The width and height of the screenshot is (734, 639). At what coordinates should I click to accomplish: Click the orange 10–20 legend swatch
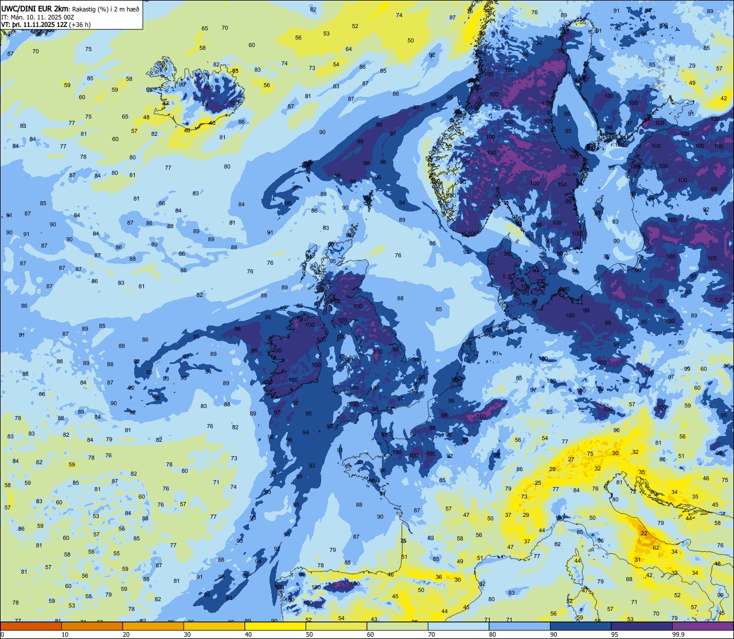click(92, 626)
